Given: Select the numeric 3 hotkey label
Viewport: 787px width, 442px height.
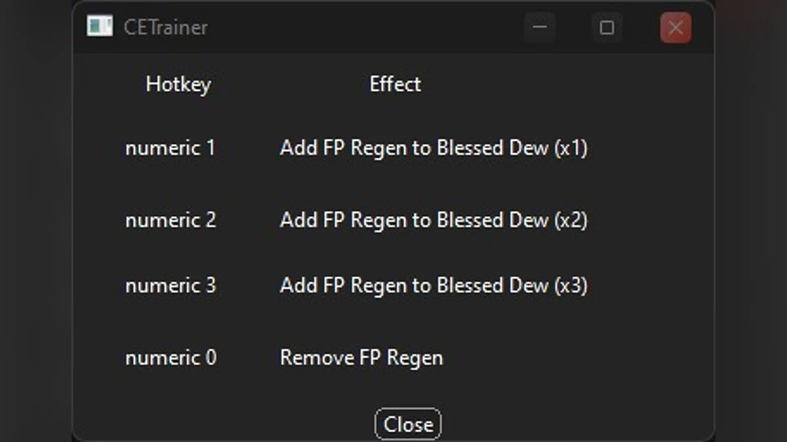Looking at the screenshot, I should coord(170,285).
